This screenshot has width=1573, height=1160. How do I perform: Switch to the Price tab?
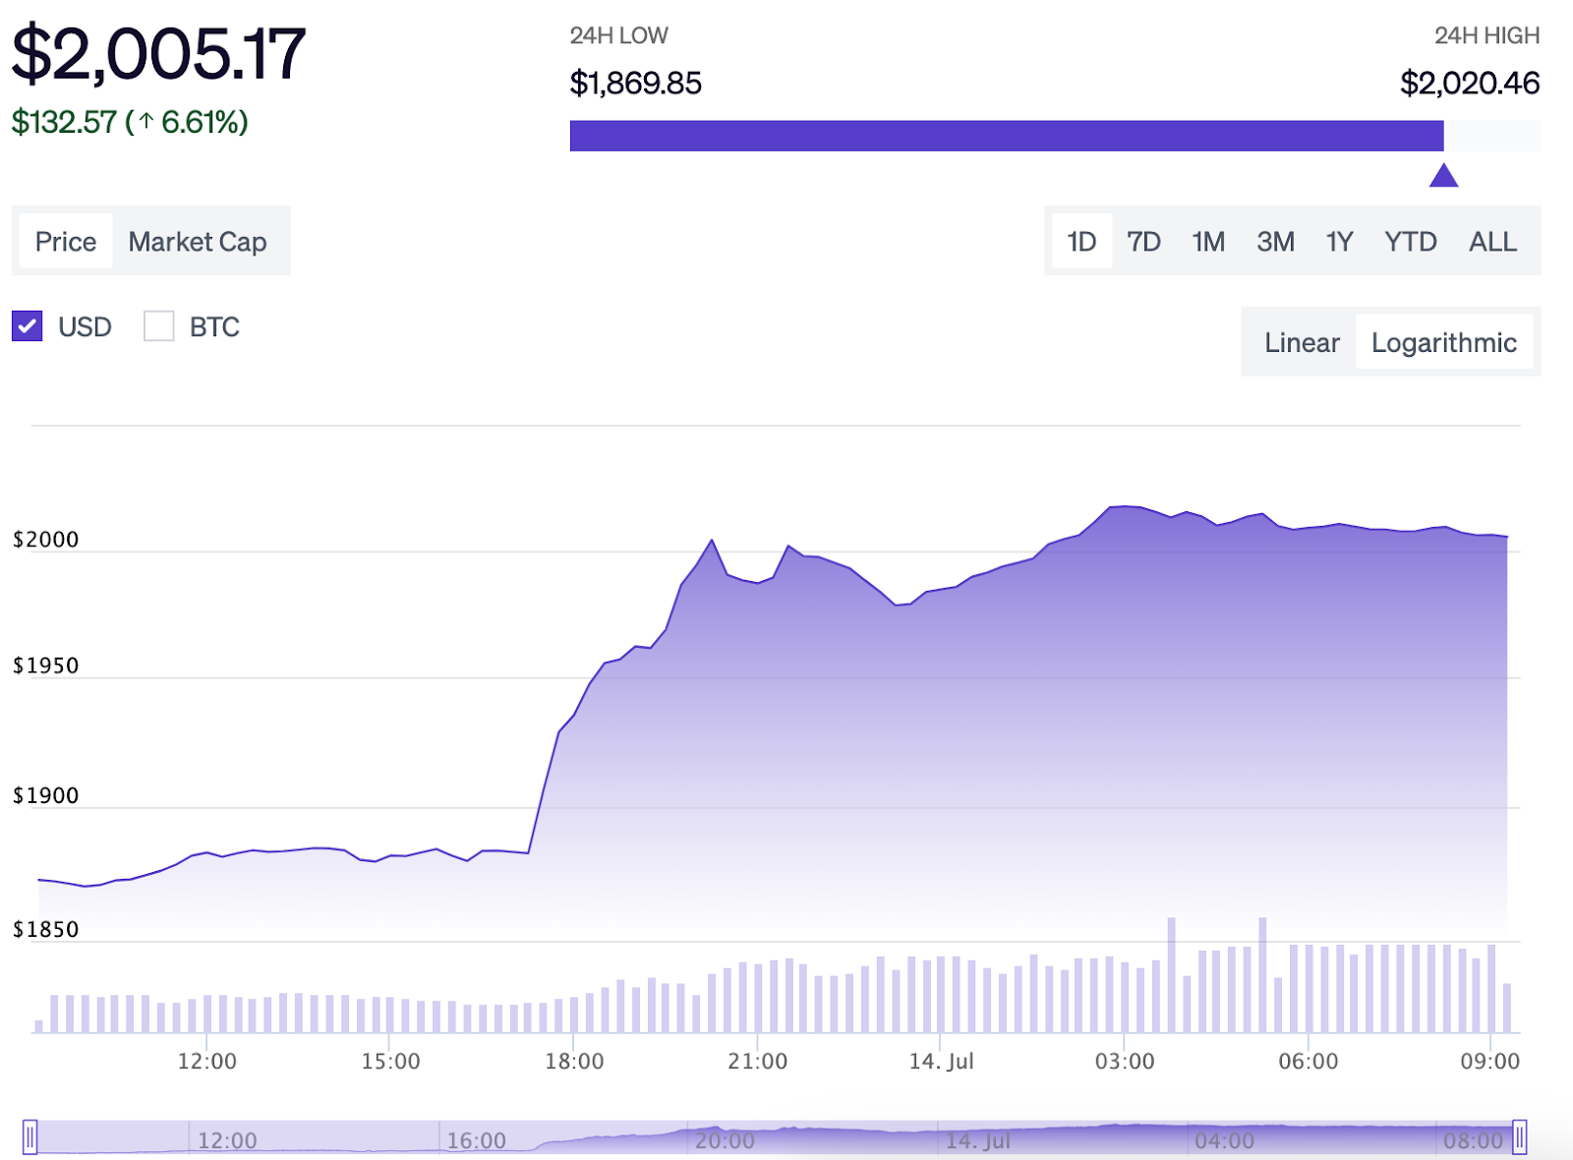coord(66,241)
